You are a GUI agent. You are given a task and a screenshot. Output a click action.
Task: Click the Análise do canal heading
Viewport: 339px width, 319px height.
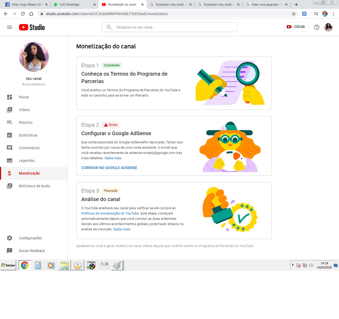tap(101, 199)
